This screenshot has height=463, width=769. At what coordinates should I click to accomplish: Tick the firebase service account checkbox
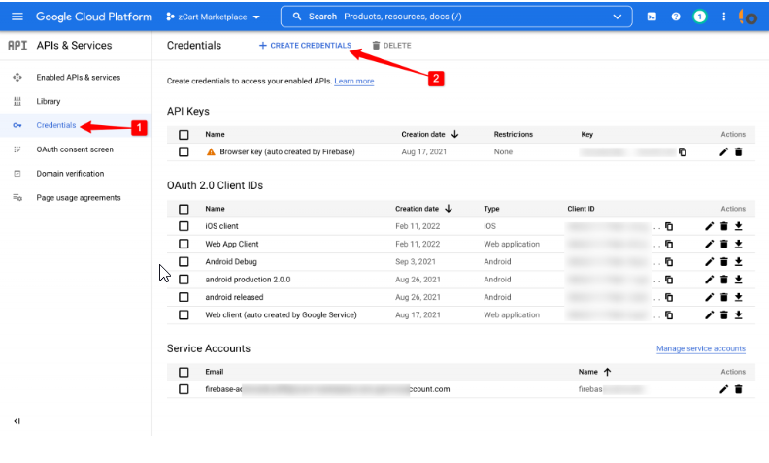(184, 389)
